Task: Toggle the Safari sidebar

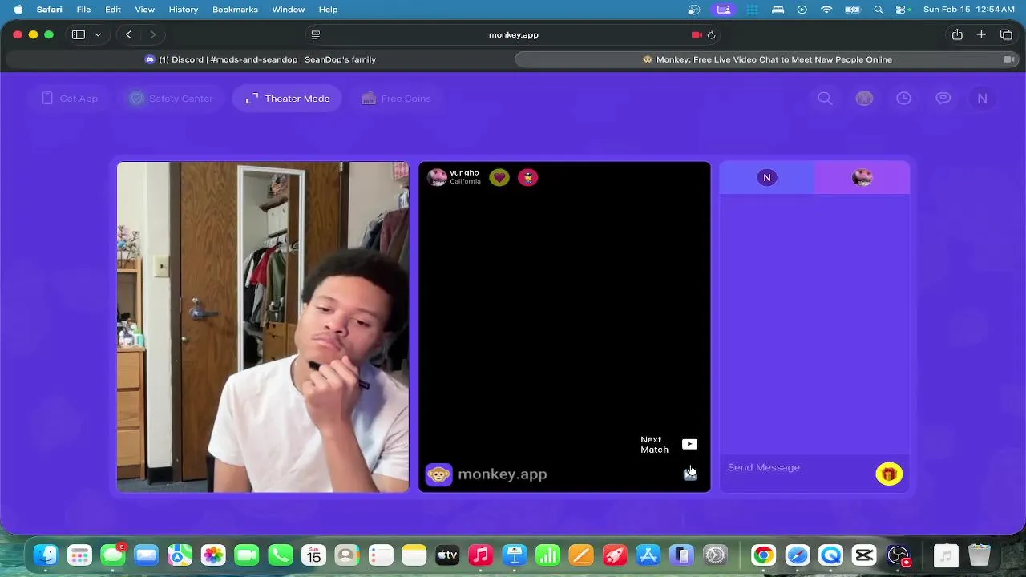Action: 79,35
